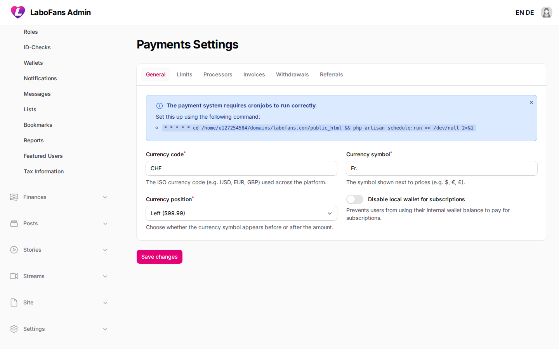The height and width of the screenshot is (349, 559).
Task: Open the Currency position dropdown
Action: [241, 213]
